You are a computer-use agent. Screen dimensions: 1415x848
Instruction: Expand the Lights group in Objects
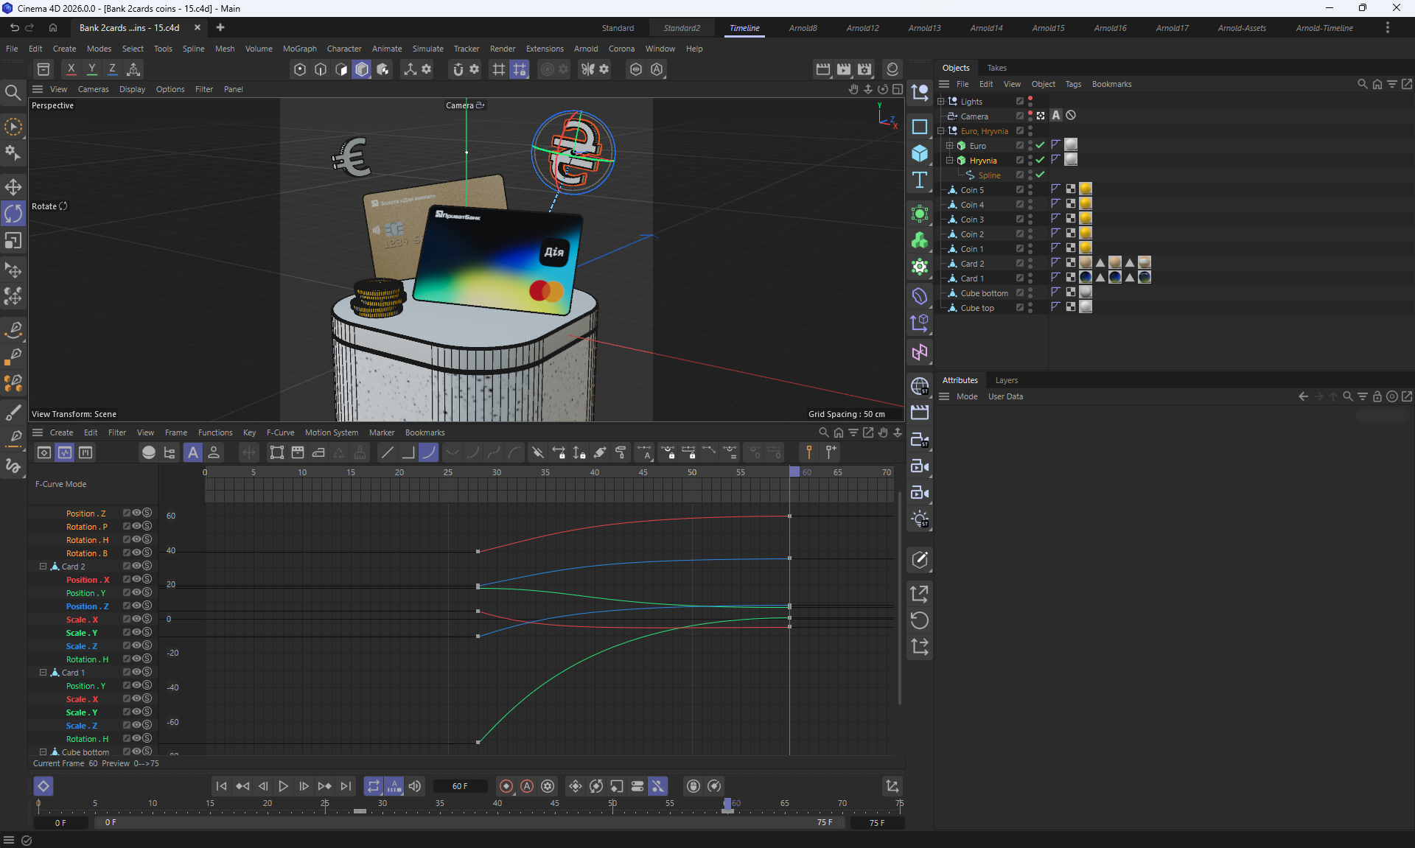940,101
